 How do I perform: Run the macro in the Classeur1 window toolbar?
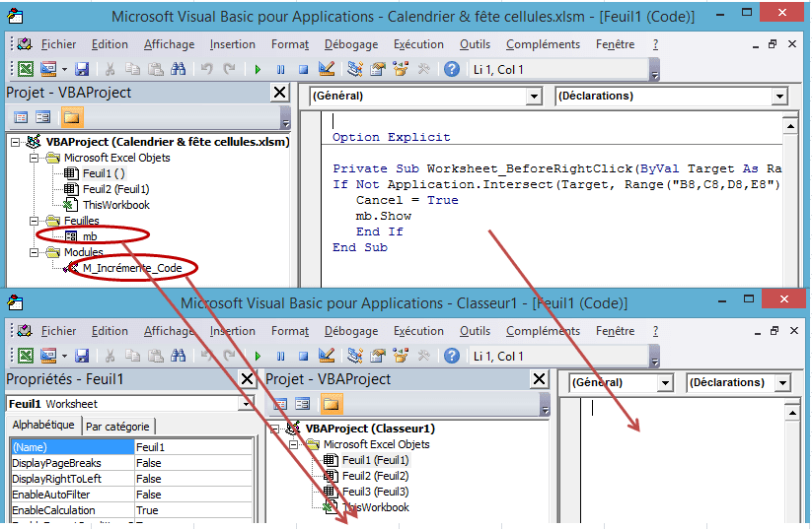pyautogui.click(x=258, y=356)
